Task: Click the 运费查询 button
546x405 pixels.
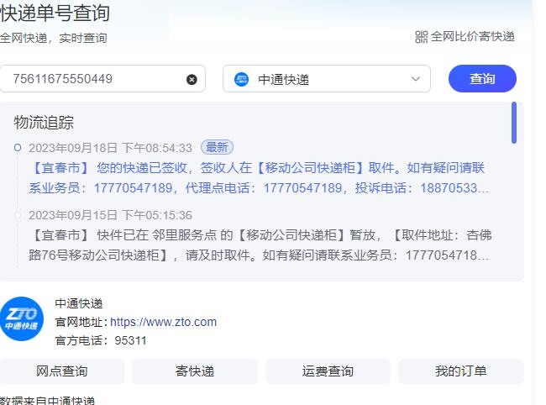Action: (328, 371)
